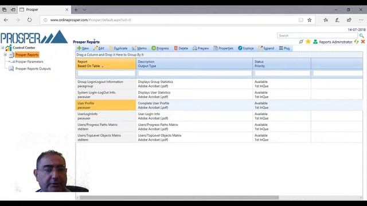Click the Prosper logo
This screenshot has height=206, width=367.
pyautogui.click(x=34, y=37)
